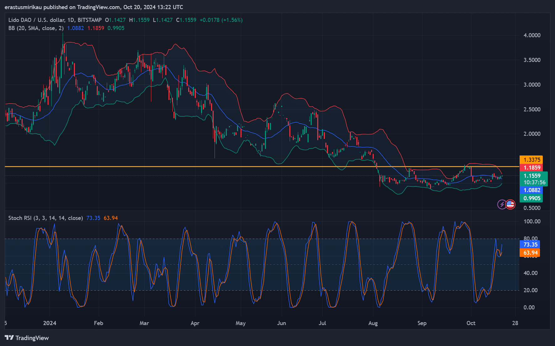The height and width of the screenshot is (346, 555).
Task: Click the orange 1.3375 price label
Action: pyautogui.click(x=531, y=160)
